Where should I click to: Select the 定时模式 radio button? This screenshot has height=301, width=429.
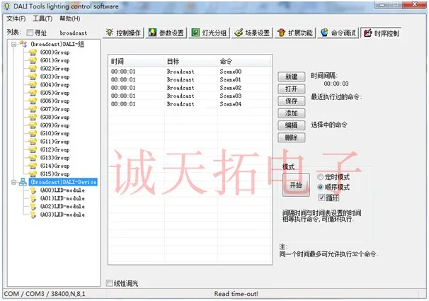[x=321, y=177]
